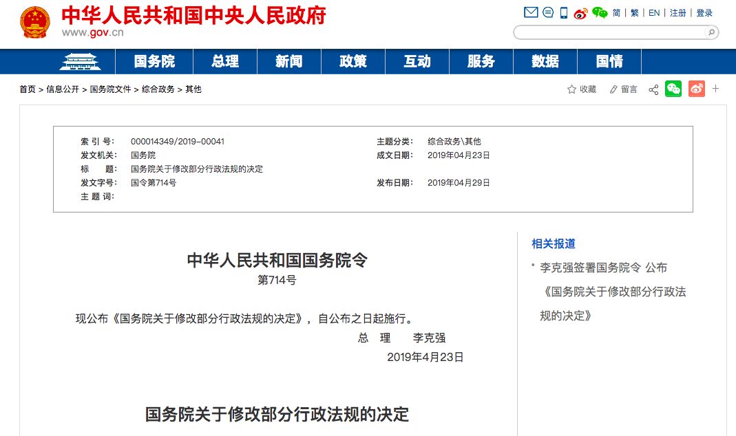This screenshot has height=436, width=736.
Task: Go to 其他 breadcrumb
Action: [x=193, y=89]
